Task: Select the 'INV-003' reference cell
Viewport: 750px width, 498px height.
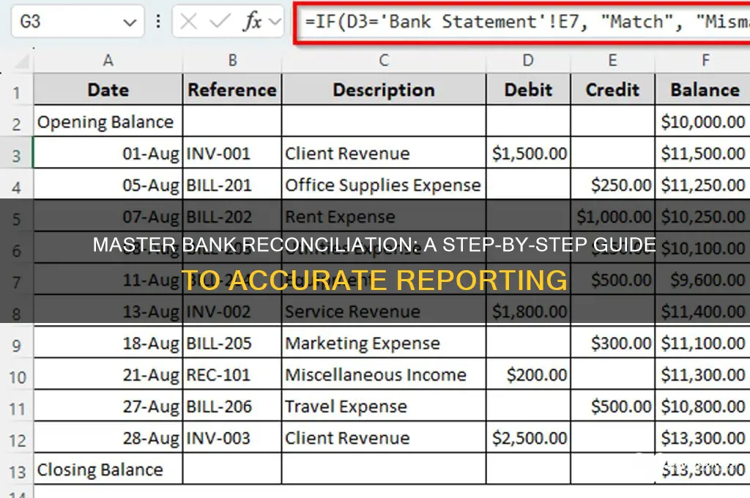Action: 232,438
